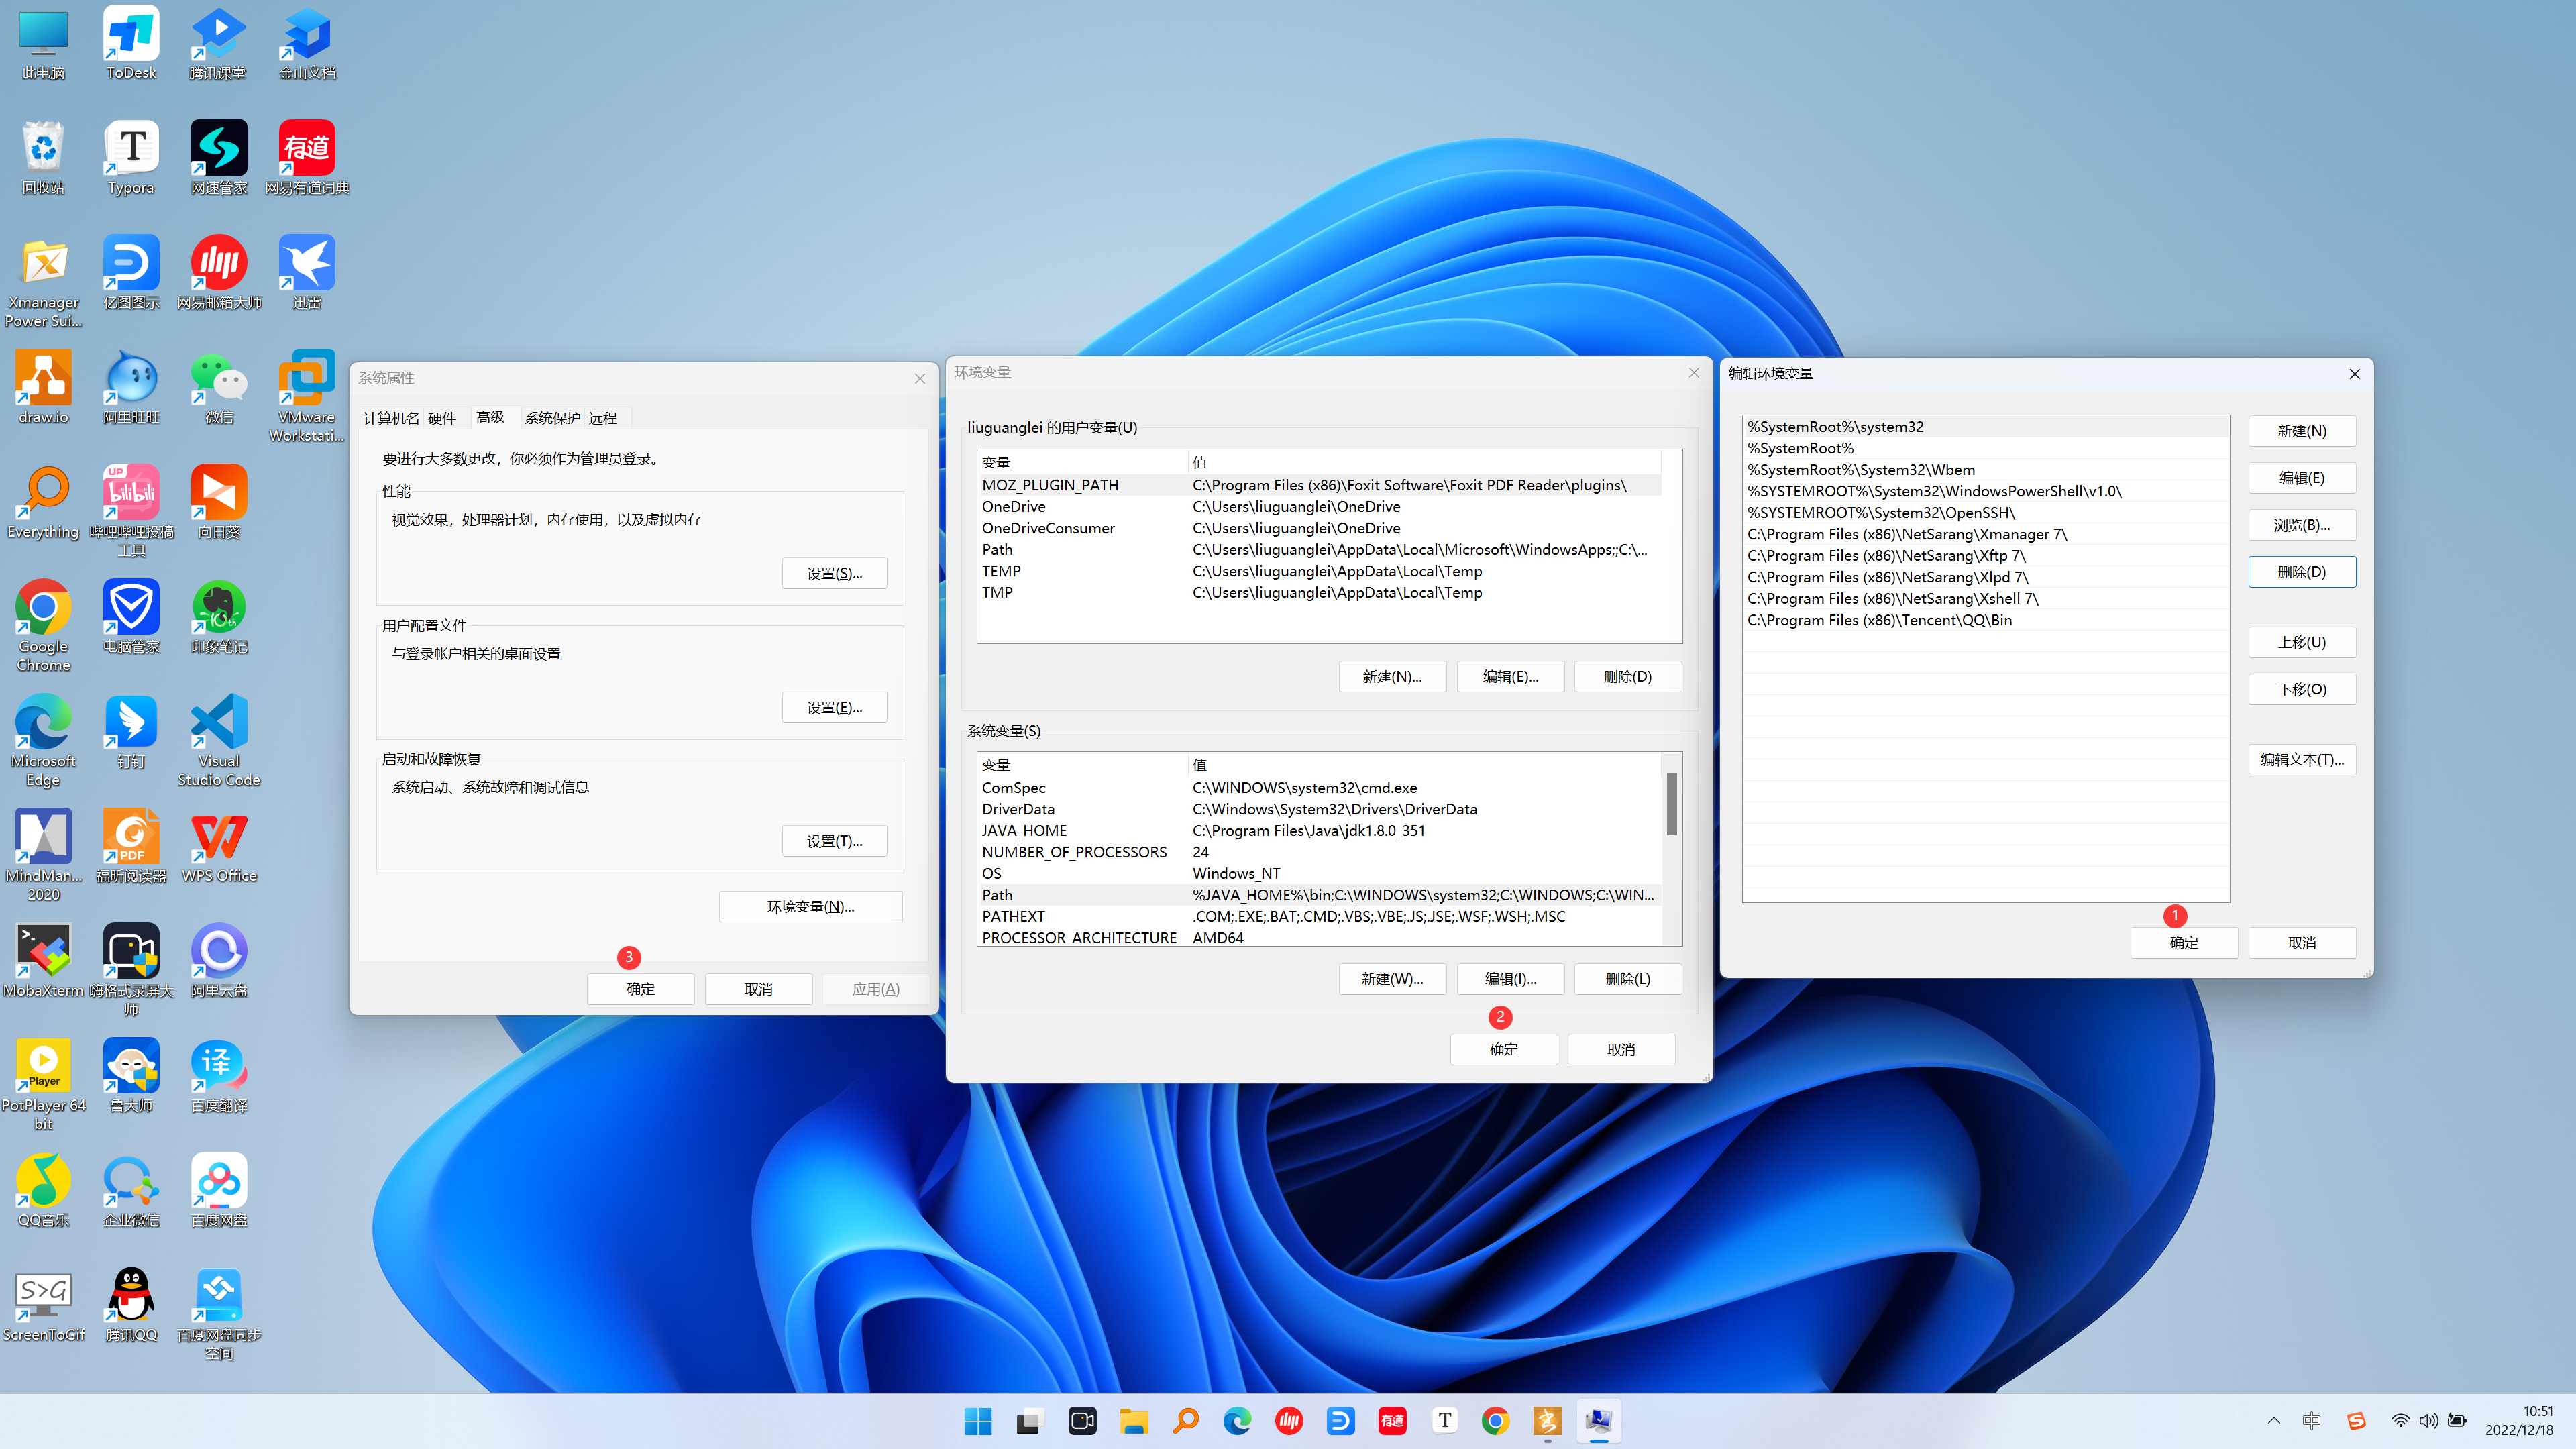Confirm System Properties with 确定
This screenshot has width=2576, height=1449.
(640, 989)
